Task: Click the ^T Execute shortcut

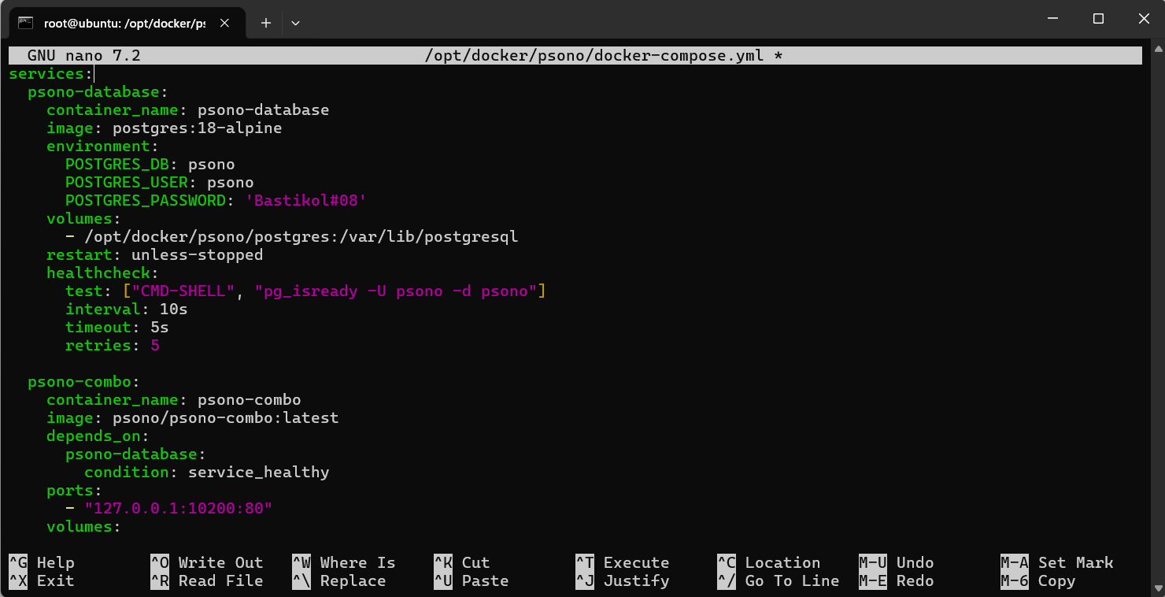Action: point(622,563)
